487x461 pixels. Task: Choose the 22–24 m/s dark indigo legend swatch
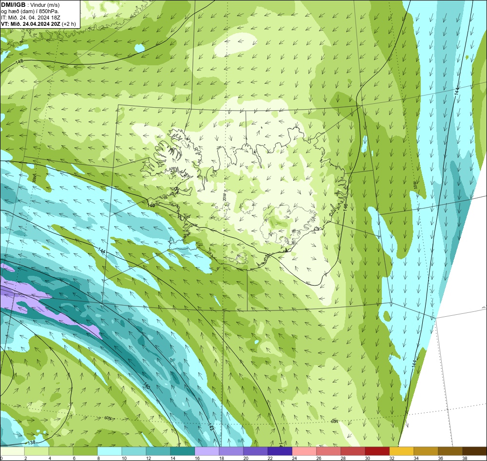coord(280,451)
